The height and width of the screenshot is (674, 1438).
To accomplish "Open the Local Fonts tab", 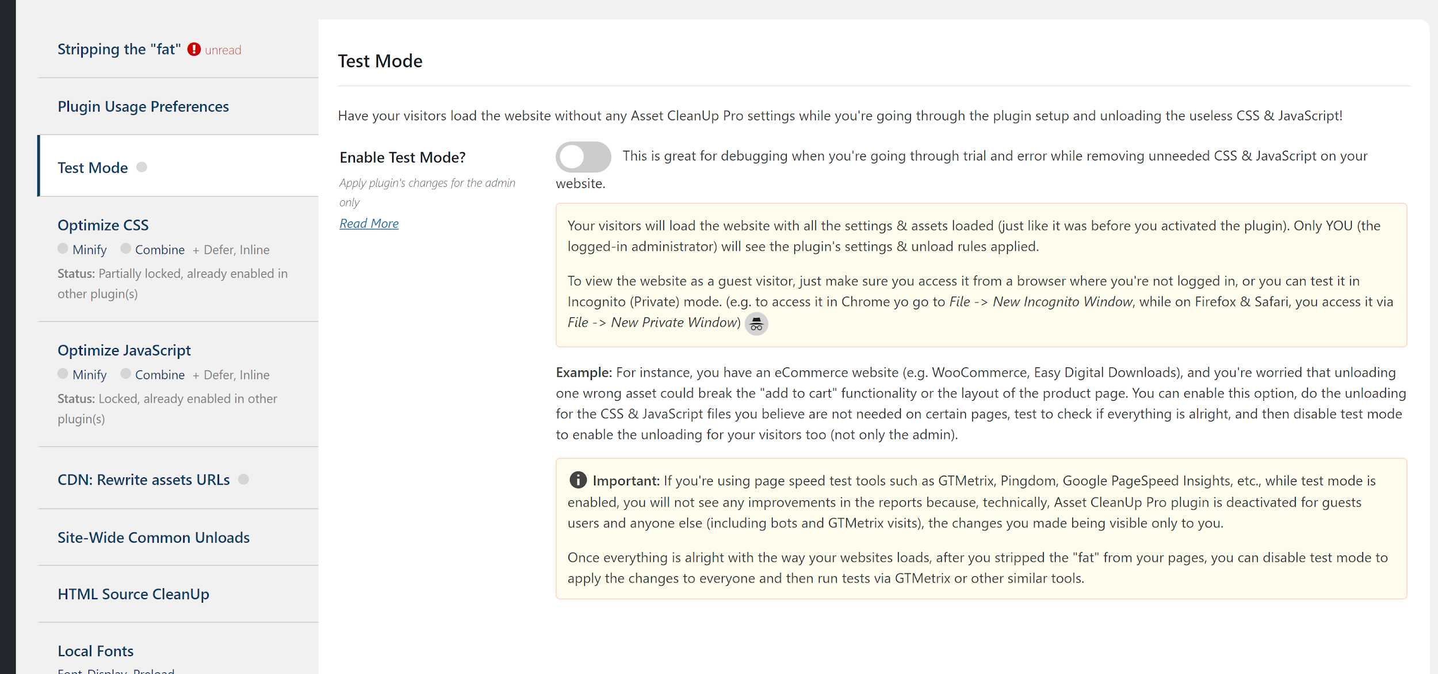I will pyautogui.click(x=95, y=651).
